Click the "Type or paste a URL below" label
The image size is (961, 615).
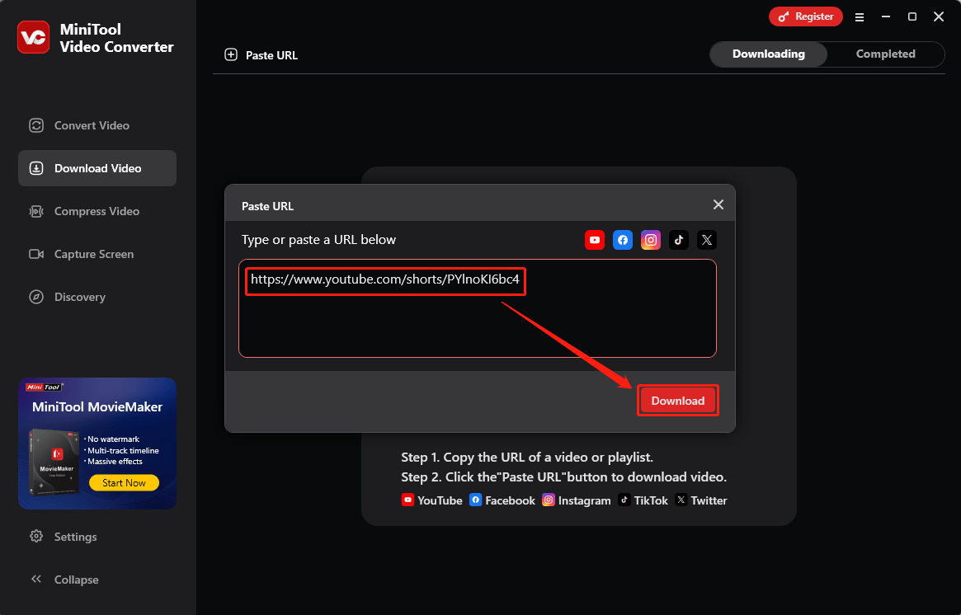[x=318, y=240]
